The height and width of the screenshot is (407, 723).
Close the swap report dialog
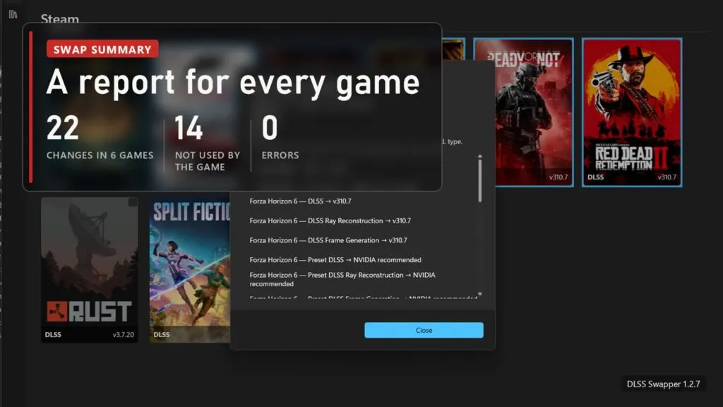pyautogui.click(x=424, y=330)
